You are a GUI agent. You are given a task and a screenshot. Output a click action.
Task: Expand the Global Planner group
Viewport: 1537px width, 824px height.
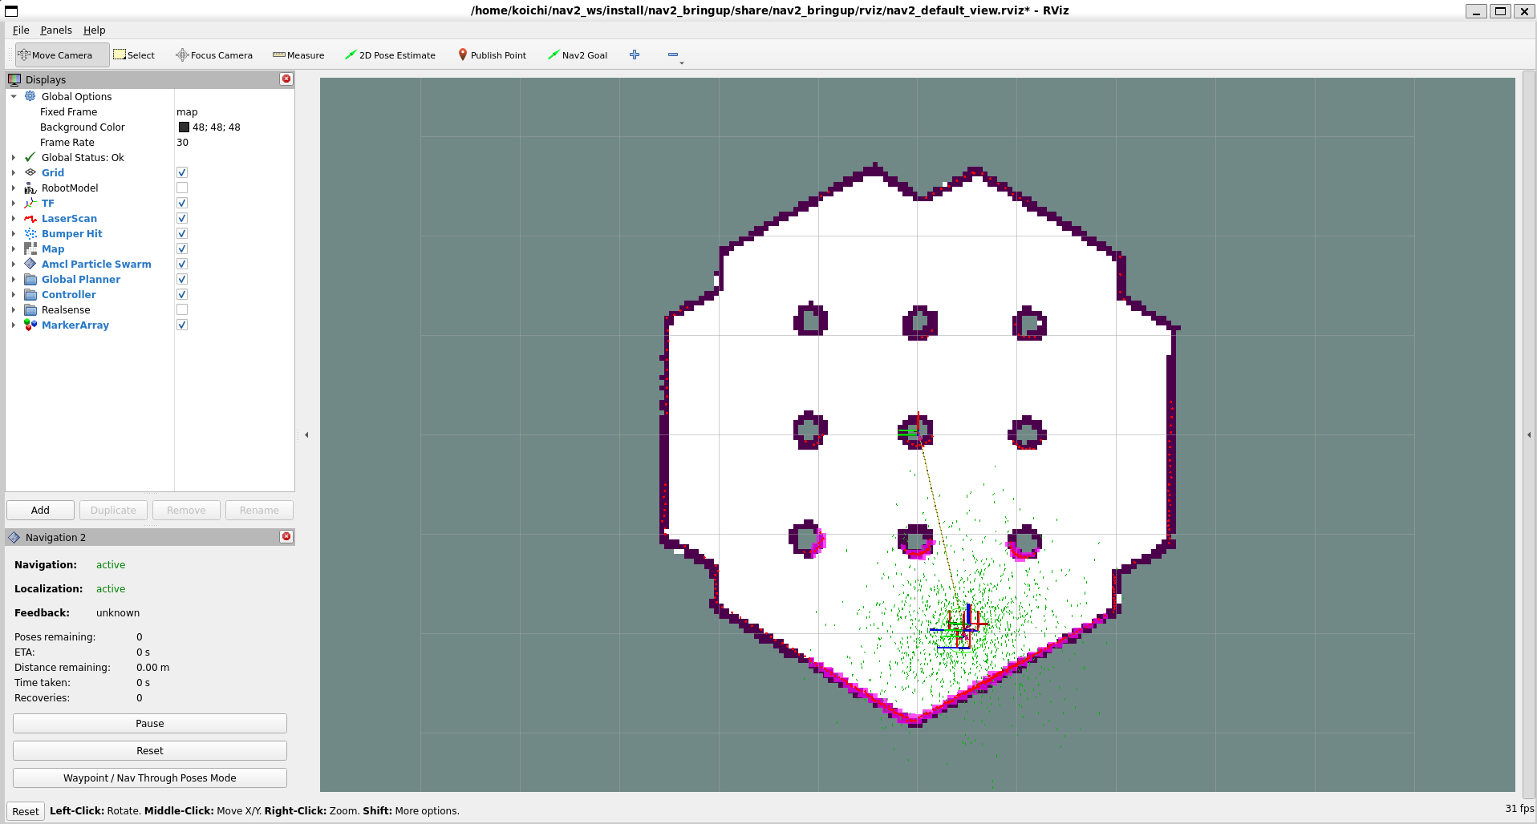click(x=14, y=279)
